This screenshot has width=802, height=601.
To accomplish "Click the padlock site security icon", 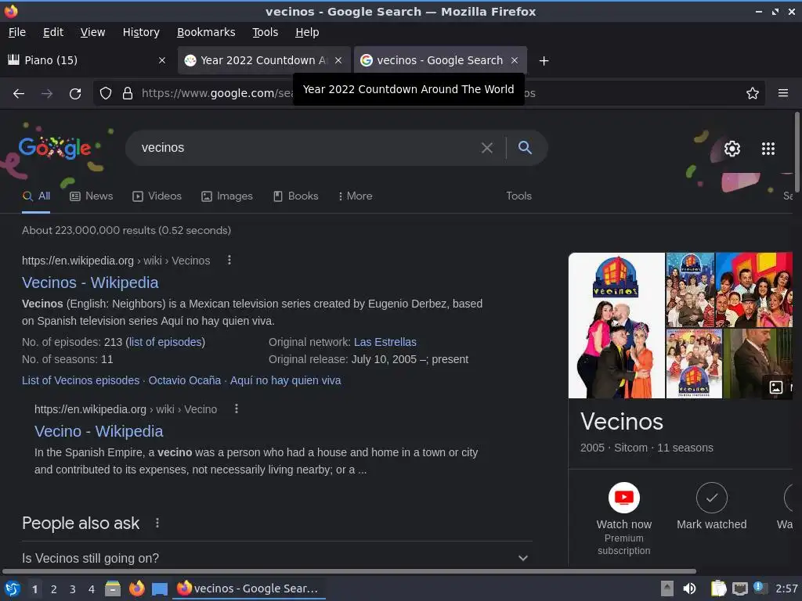I will tap(128, 94).
